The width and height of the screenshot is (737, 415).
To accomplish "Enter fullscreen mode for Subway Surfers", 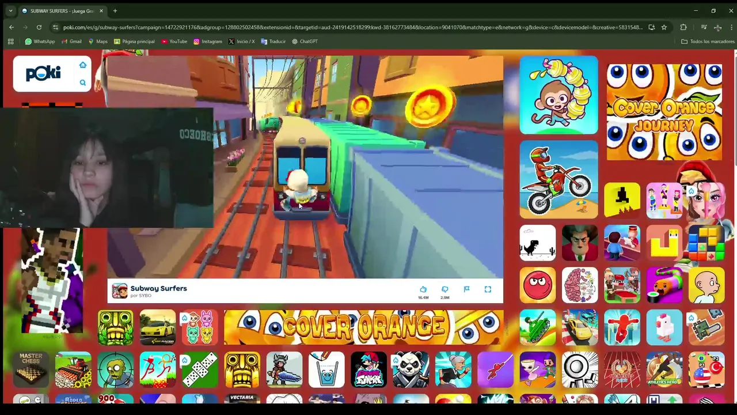I will point(488,289).
